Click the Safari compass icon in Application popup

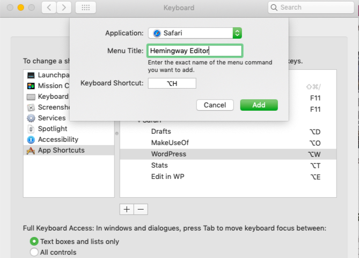pyautogui.click(x=157, y=33)
